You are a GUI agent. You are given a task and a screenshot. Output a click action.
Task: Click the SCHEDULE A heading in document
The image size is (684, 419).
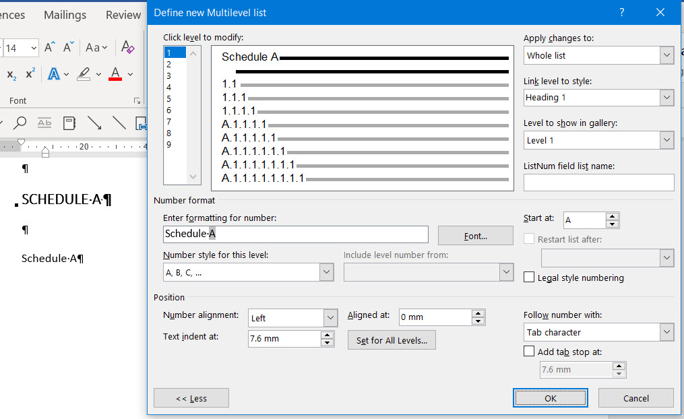[x=67, y=199]
